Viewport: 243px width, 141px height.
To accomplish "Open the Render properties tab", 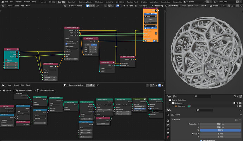I will tap(168, 121).
